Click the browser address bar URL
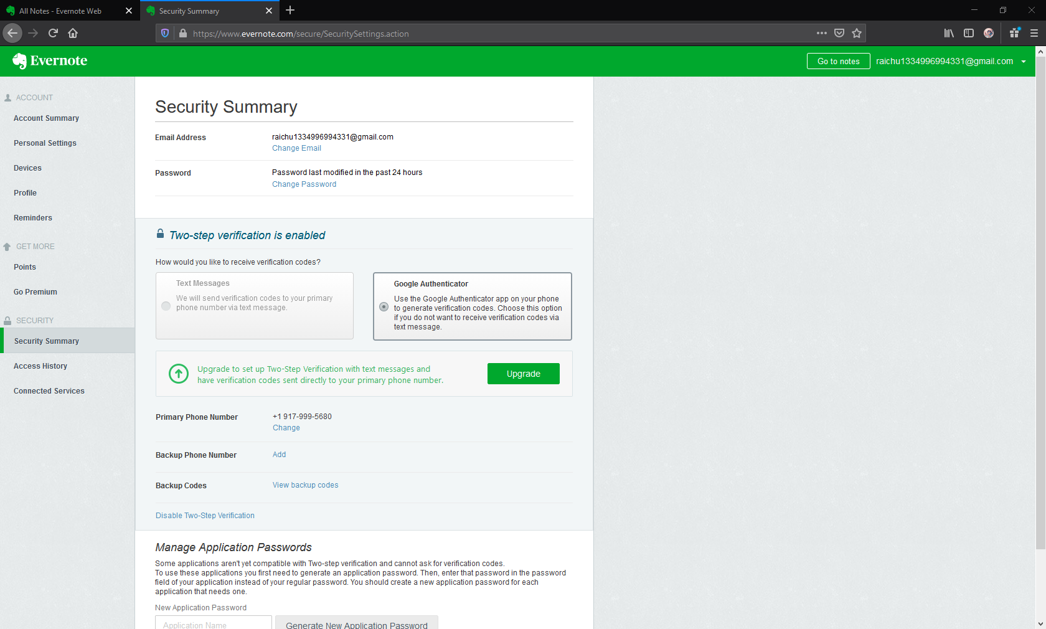Image resolution: width=1046 pixels, height=629 pixels. click(301, 34)
